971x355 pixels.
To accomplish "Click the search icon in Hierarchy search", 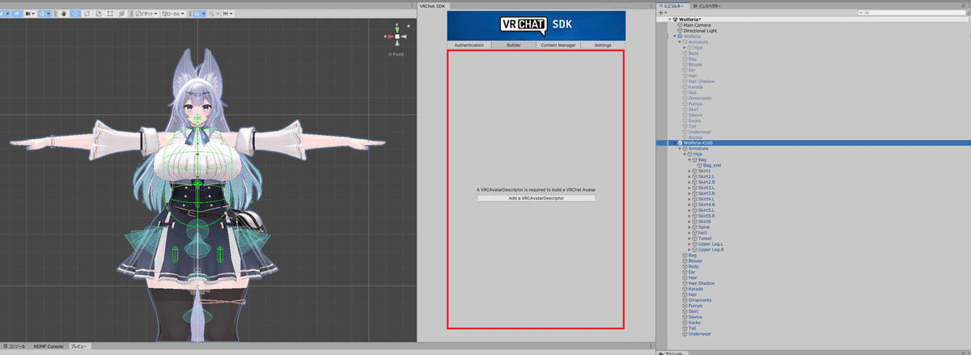I will pyautogui.click(x=860, y=13).
